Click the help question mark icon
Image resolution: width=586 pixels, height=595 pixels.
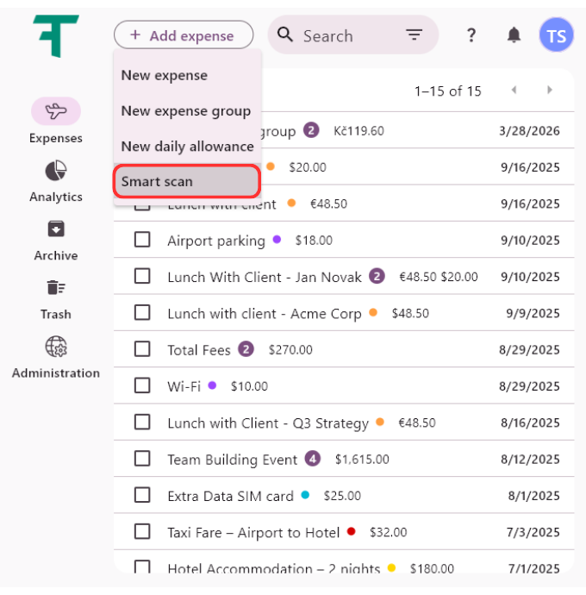[471, 35]
